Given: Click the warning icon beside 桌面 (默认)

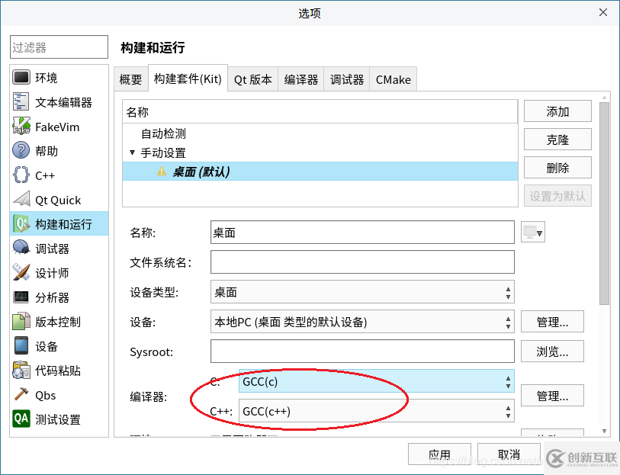Looking at the screenshot, I should coord(162,171).
